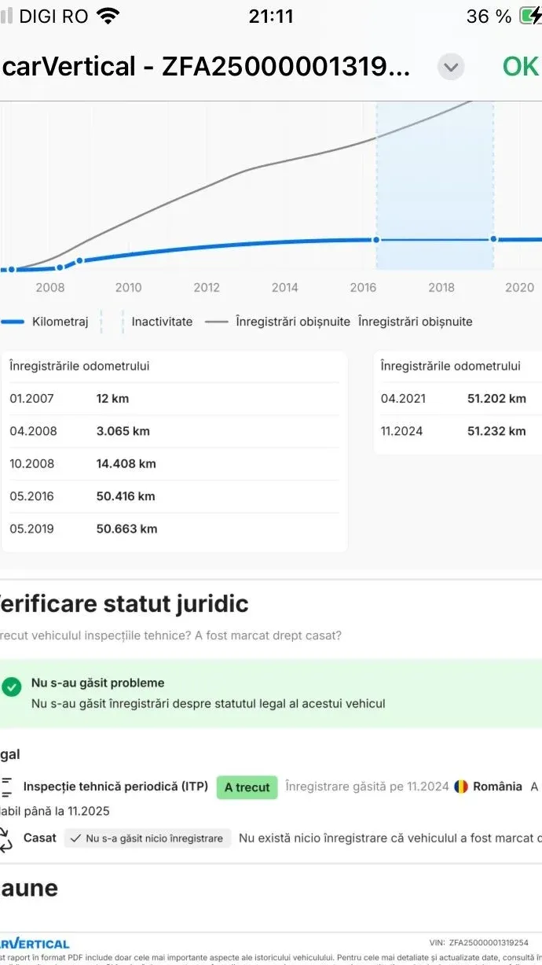Tap 'Nu s-a găsit nicio înregistrare' badge
This screenshot has height=965, width=542.
pos(148,838)
